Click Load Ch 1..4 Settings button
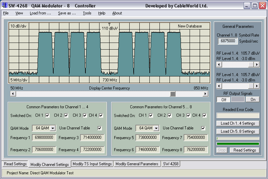The height and width of the screenshot is (179, 268). tap(238, 123)
